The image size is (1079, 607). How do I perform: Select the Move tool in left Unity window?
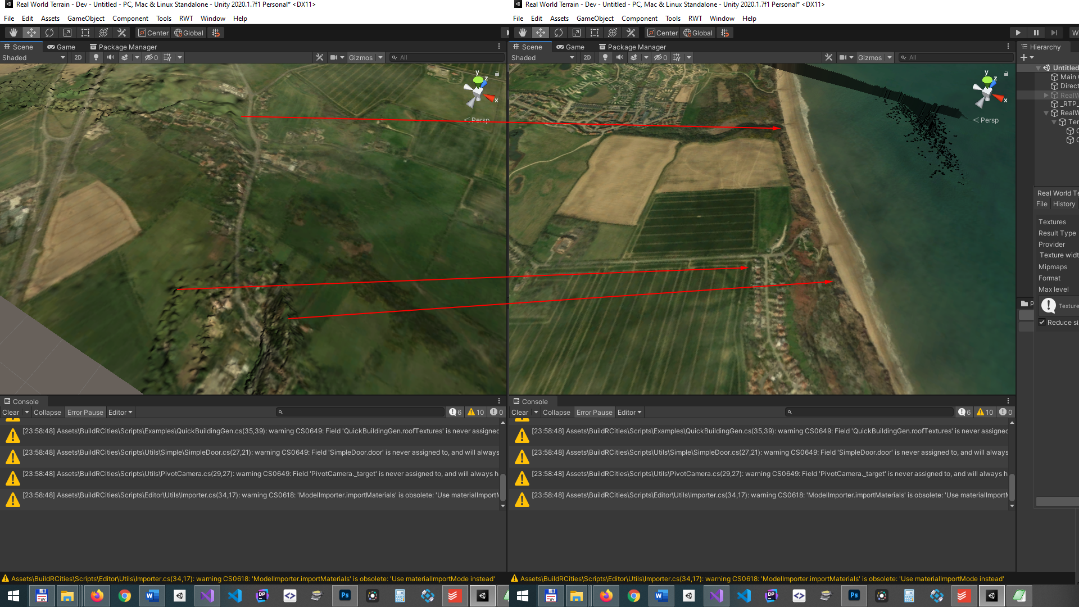pyautogui.click(x=31, y=33)
